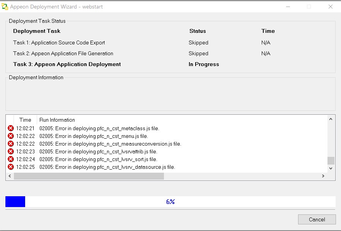
Task: Click the horizontal scrollbar thumb under log
Action: pyautogui.click(x=89, y=176)
